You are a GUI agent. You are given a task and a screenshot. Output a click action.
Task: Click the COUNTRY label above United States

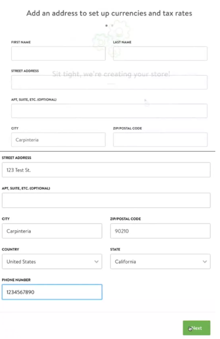(x=10, y=249)
